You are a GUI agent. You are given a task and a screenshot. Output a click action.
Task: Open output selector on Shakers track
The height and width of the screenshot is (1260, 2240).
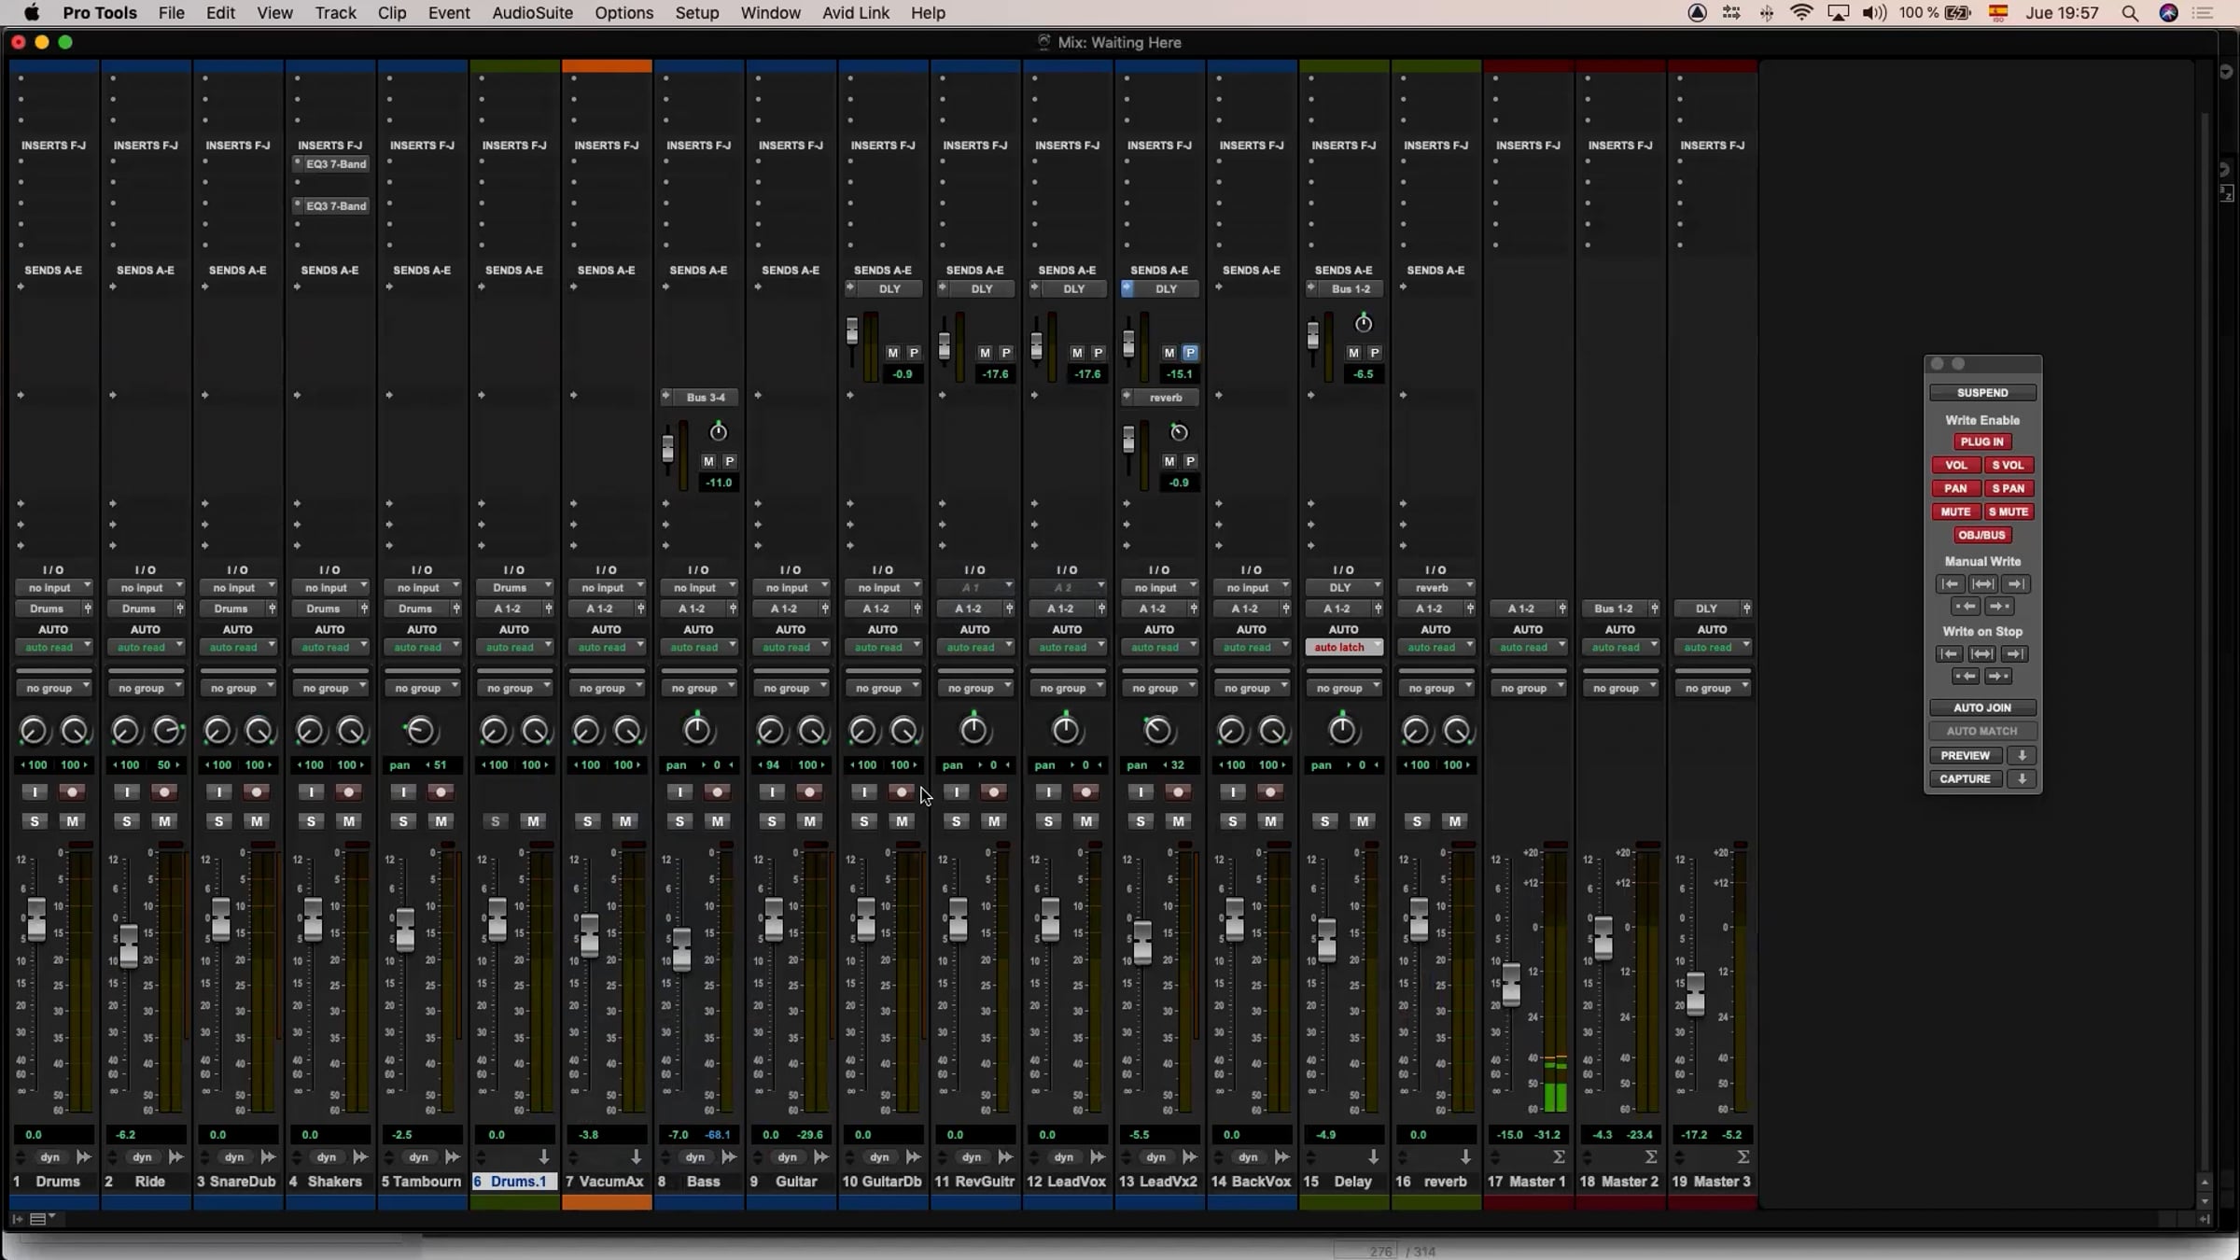pos(323,609)
